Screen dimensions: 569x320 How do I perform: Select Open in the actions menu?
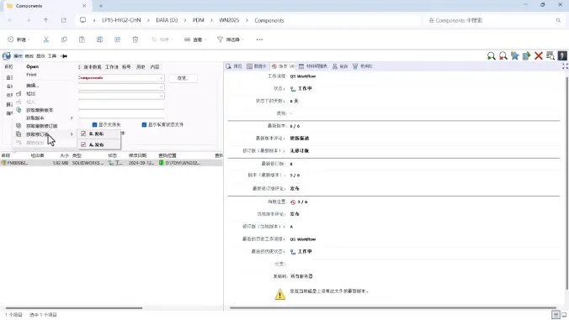coord(32,66)
